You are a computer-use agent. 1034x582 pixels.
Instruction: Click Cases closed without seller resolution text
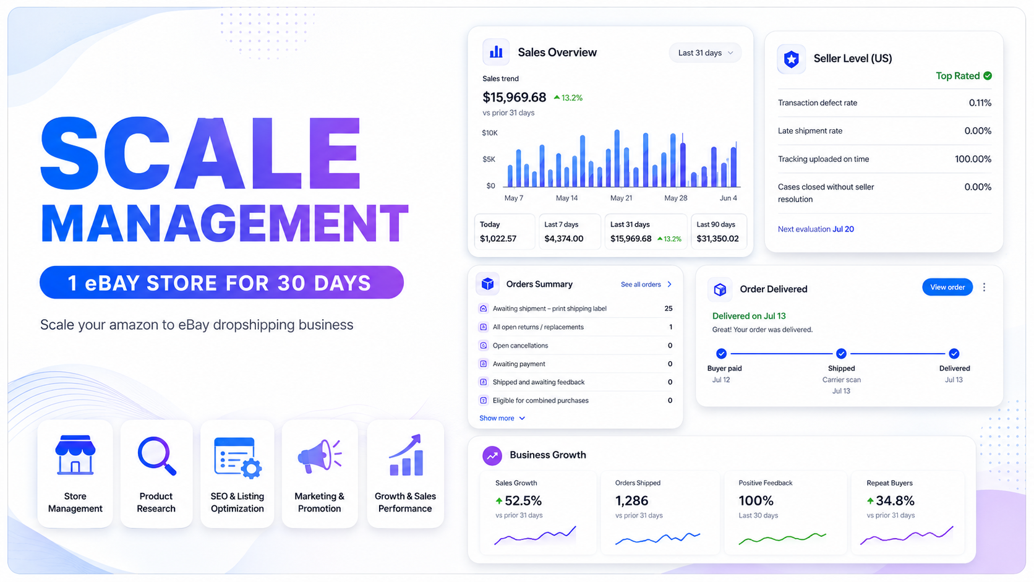pos(826,193)
